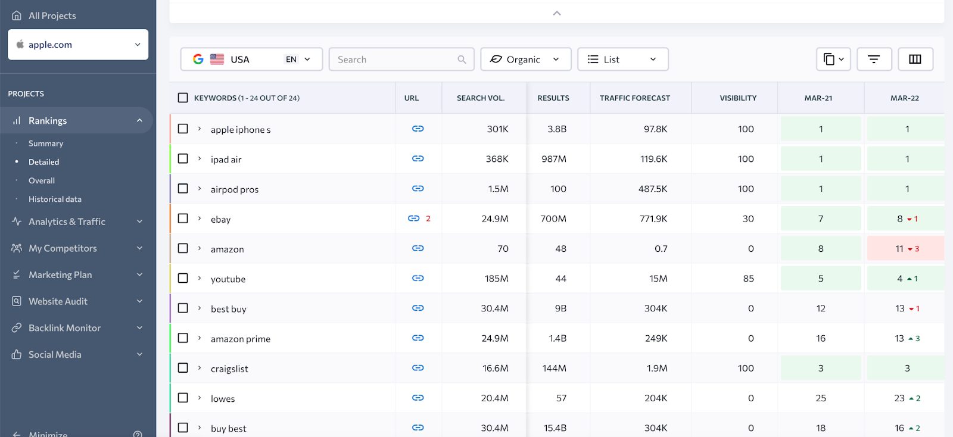Viewport: 953px width, 437px height.
Task: Check the ipad air keyword checkbox
Action: (x=183, y=158)
